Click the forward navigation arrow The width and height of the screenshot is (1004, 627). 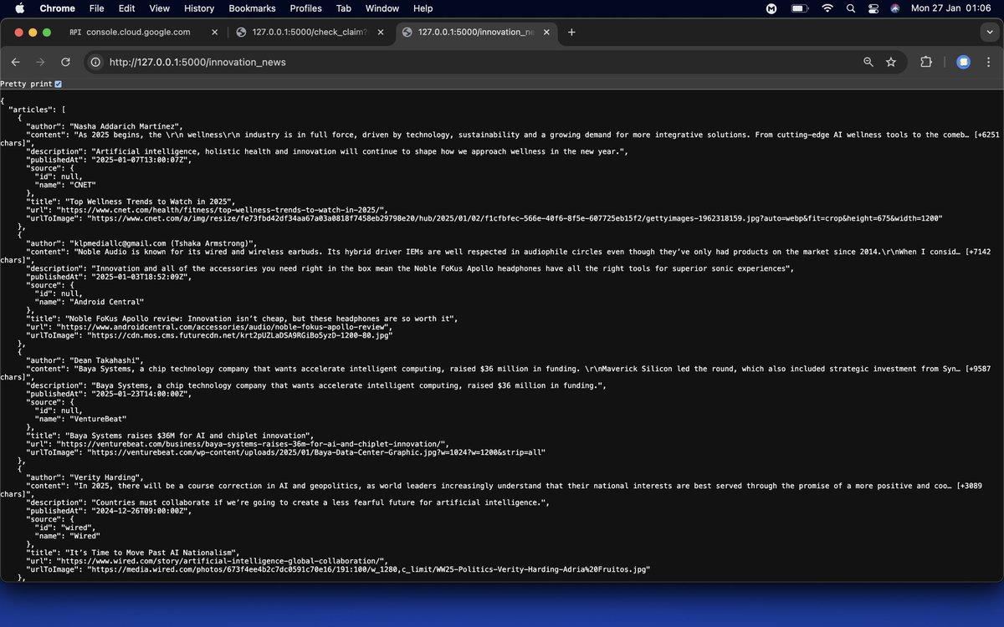(x=40, y=62)
